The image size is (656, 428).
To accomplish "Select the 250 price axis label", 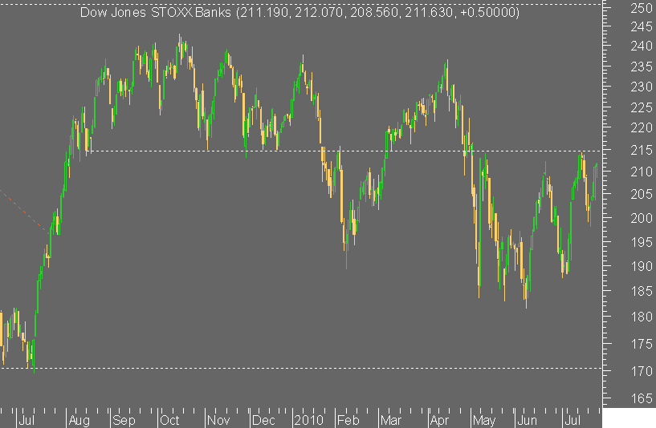I will click(641, 8).
